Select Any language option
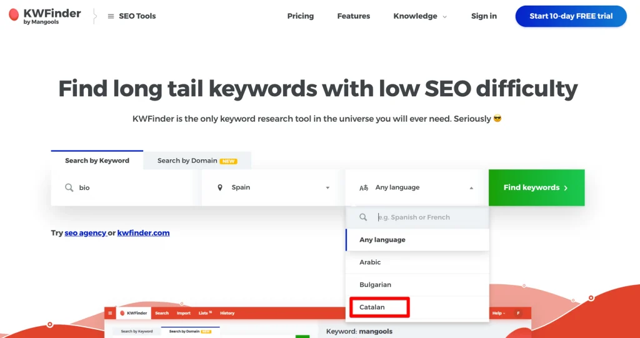This screenshot has height=338, width=640. [x=417, y=240]
